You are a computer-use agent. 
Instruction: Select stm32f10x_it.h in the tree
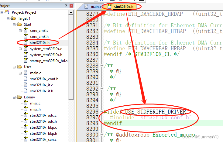point(42,91)
